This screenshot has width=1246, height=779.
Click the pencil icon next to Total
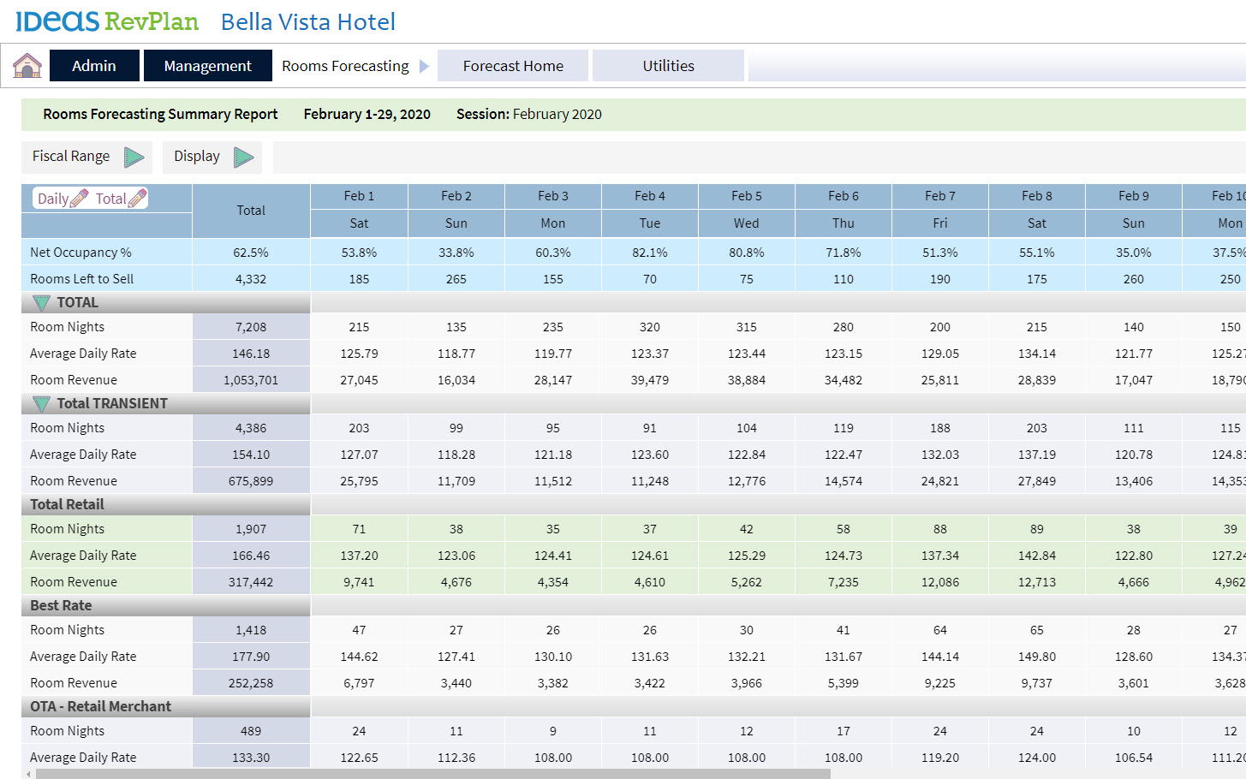(x=137, y=199)
